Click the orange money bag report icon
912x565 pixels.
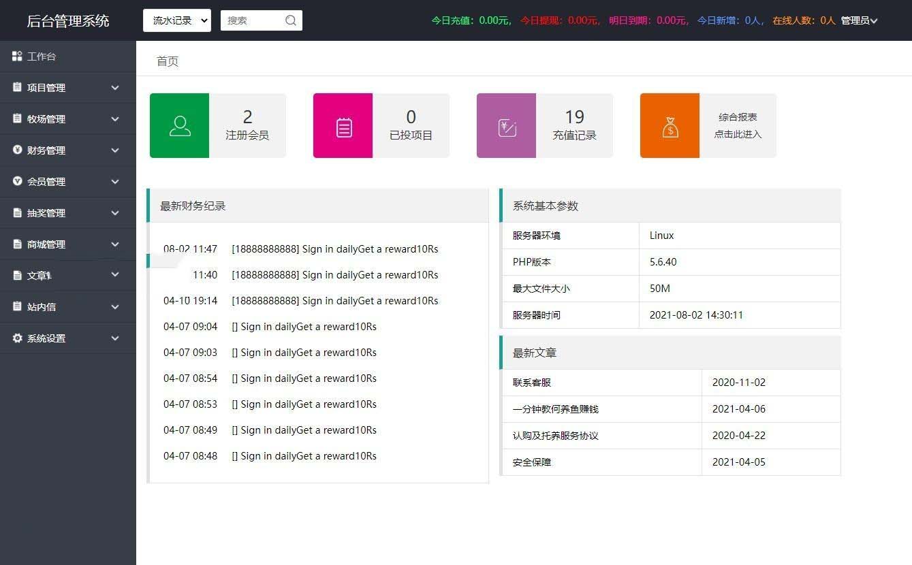[x=670, y=127]
